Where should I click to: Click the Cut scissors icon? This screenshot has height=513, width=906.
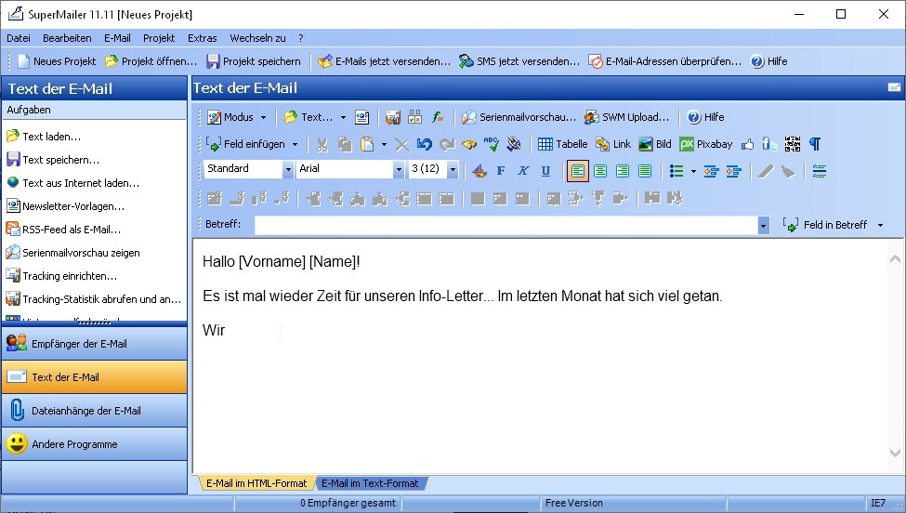(322, 144)
